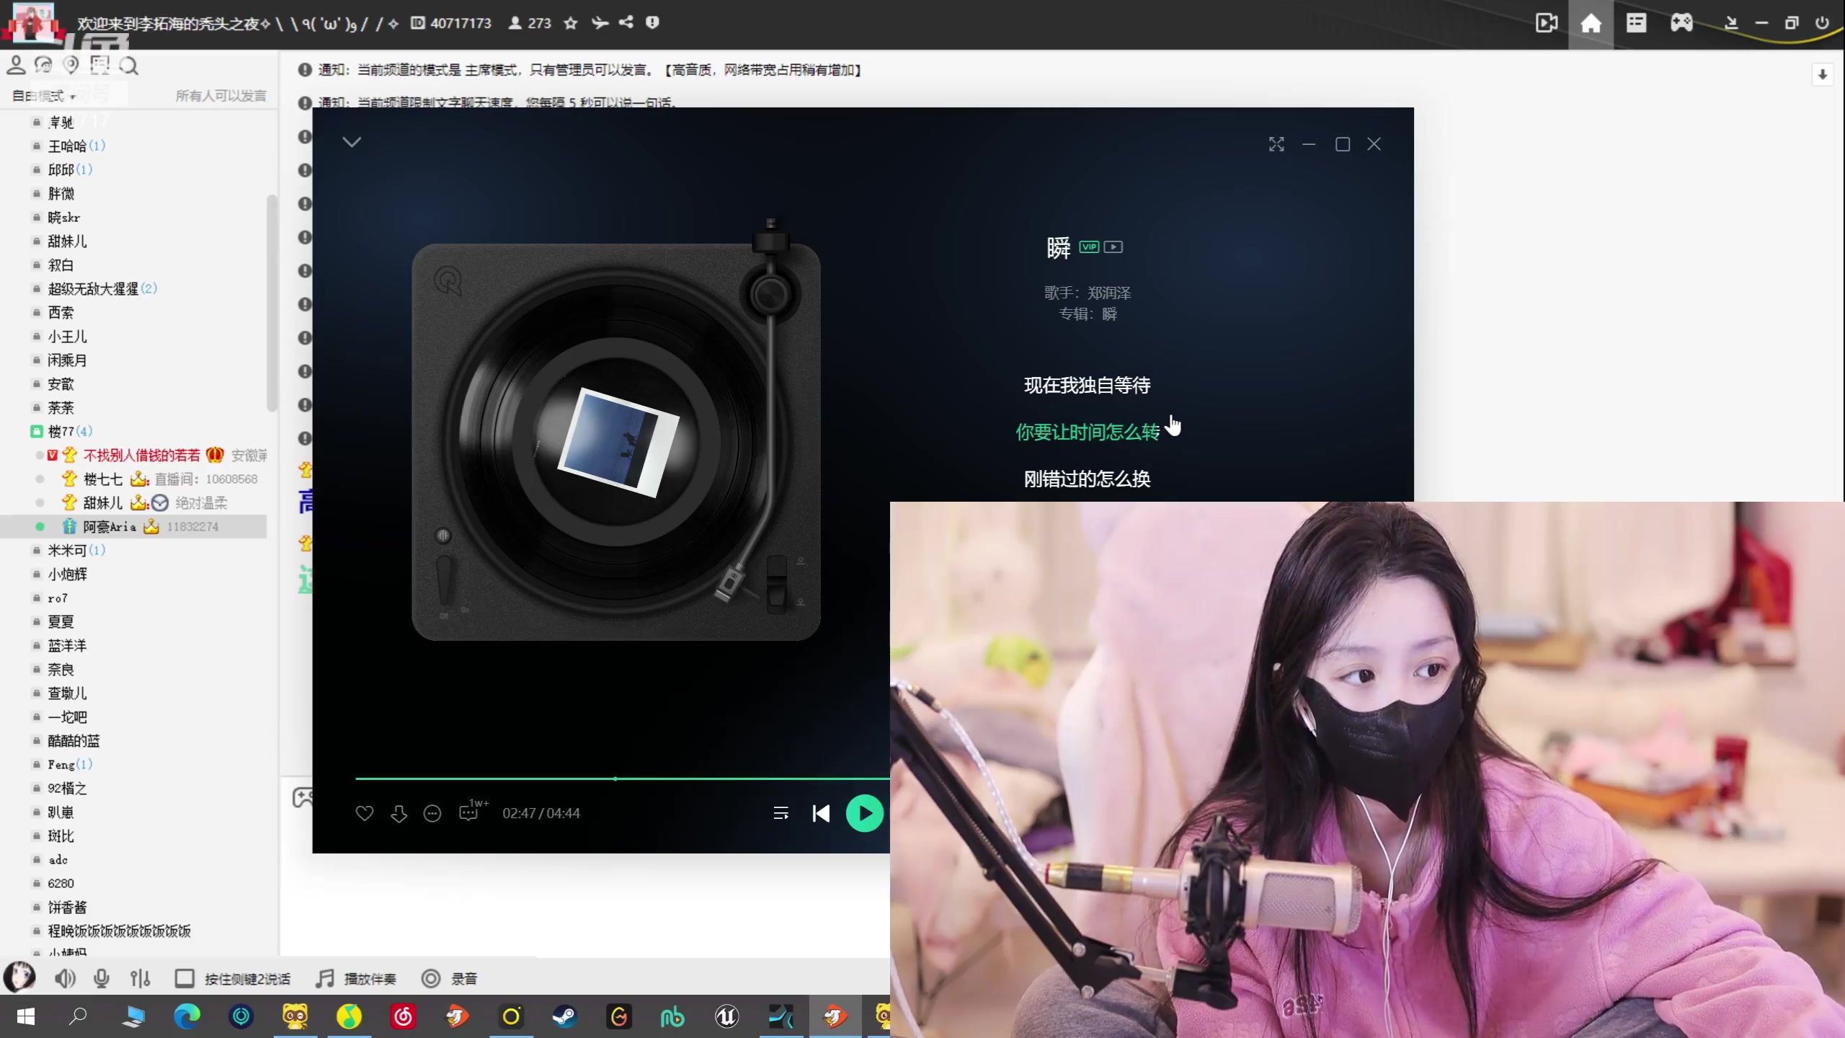The width and height of the screenshot is (1845, 1038).
Task: Toggle the microphone icon in bottom bar
Action: click(102, 978)
